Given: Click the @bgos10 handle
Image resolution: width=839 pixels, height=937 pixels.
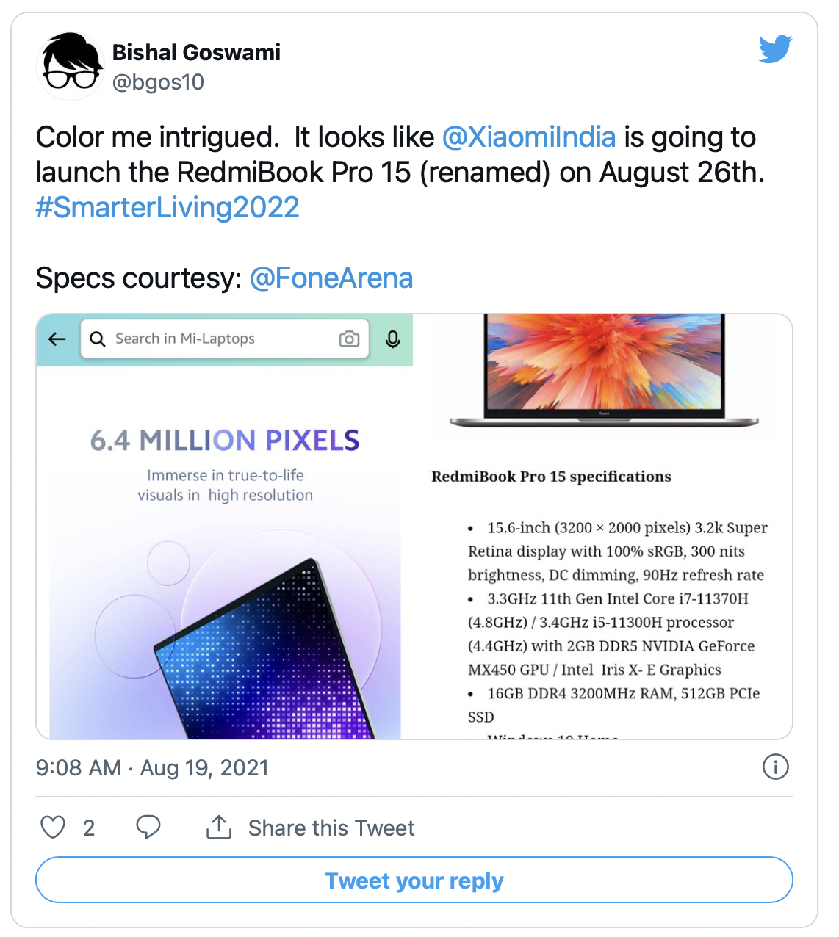Looking at the screenshot, I should click(x=158, y=82).
